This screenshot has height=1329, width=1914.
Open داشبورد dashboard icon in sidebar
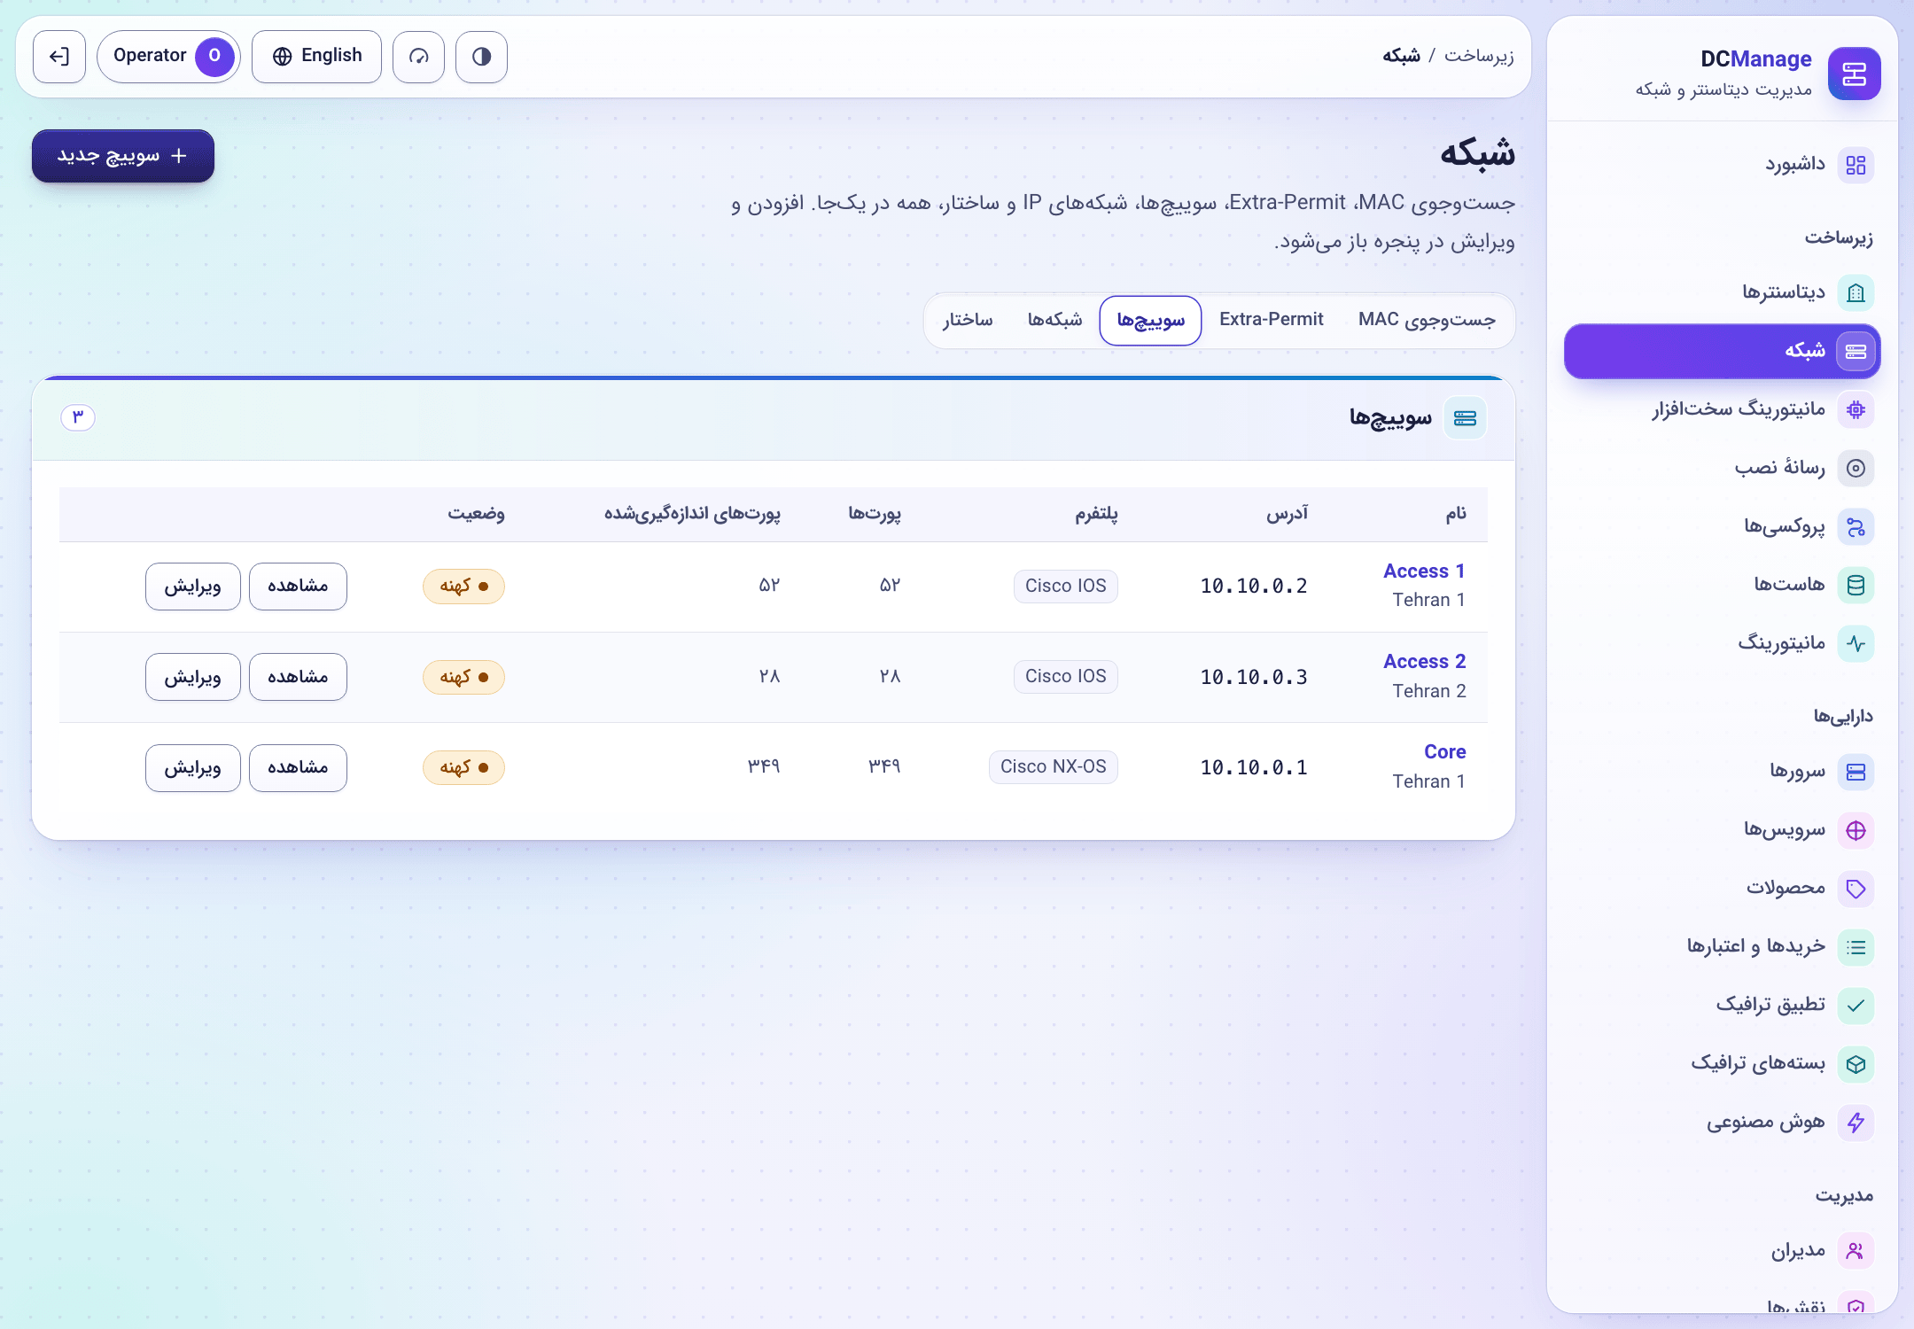1856,165
